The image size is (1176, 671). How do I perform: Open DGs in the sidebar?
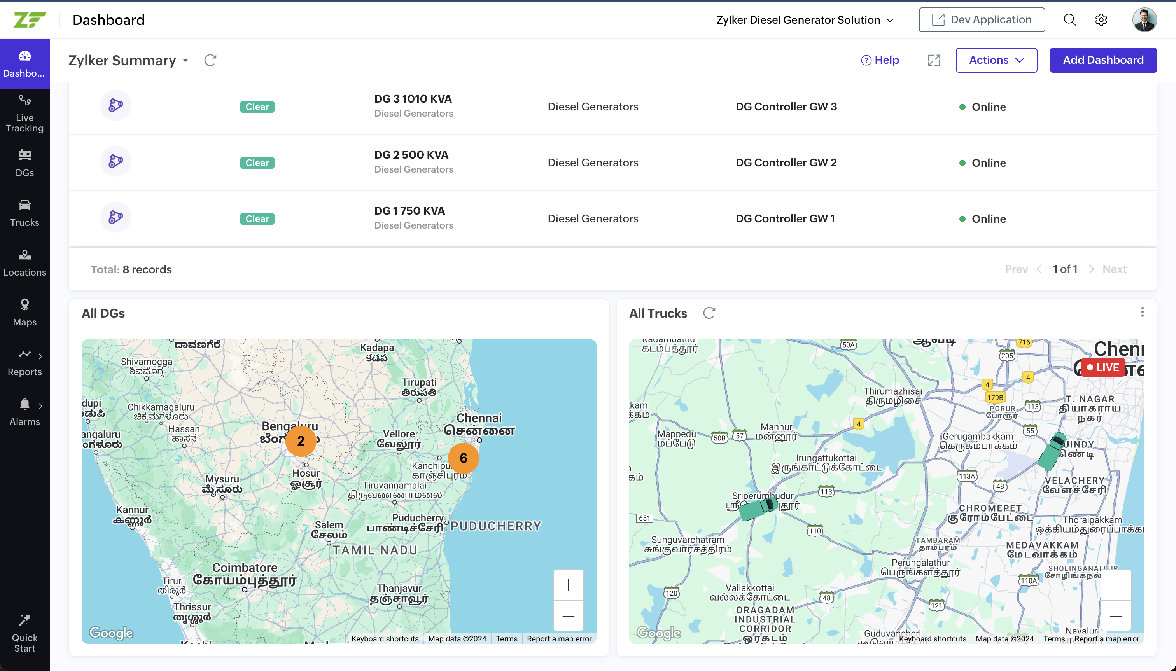point(25,163)
